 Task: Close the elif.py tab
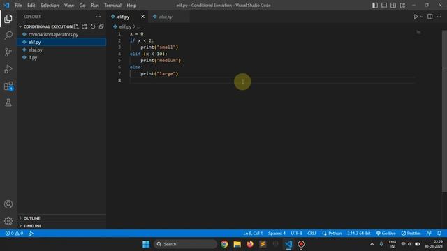[x=142, y=17]
